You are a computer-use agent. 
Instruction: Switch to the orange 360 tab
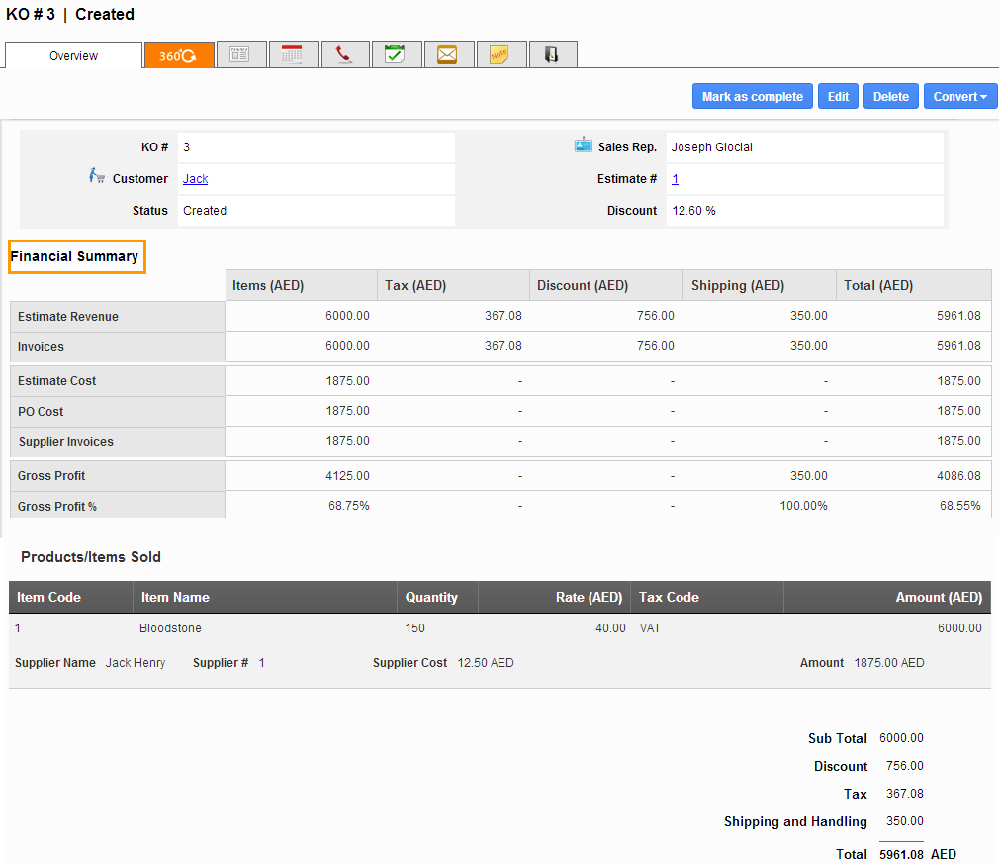[178, 55]
